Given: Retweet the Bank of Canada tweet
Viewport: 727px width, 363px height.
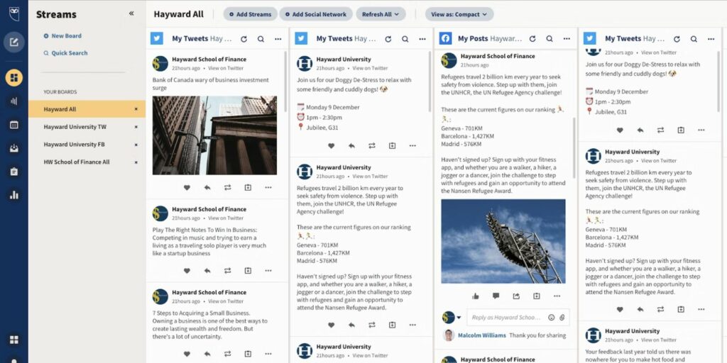Looking at the screenshot, I should pos(228,187).
